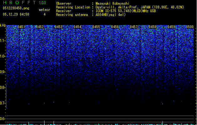197x125 pixels.
Task: Click the 0451 time marker
Action: click(x=21, y=27)
